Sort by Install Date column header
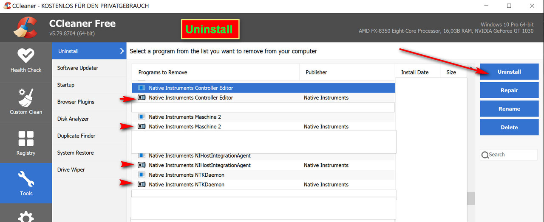The image size is (544, 222). point(418,72)
